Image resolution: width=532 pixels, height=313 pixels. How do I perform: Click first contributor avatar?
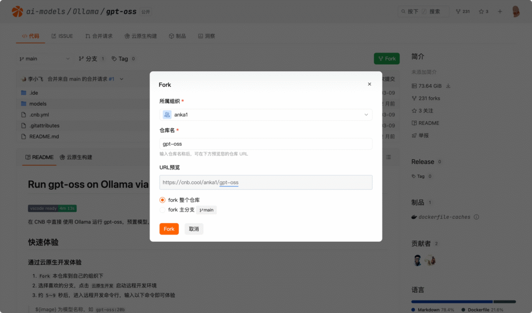pyautogui.click(x=418, y=260)
